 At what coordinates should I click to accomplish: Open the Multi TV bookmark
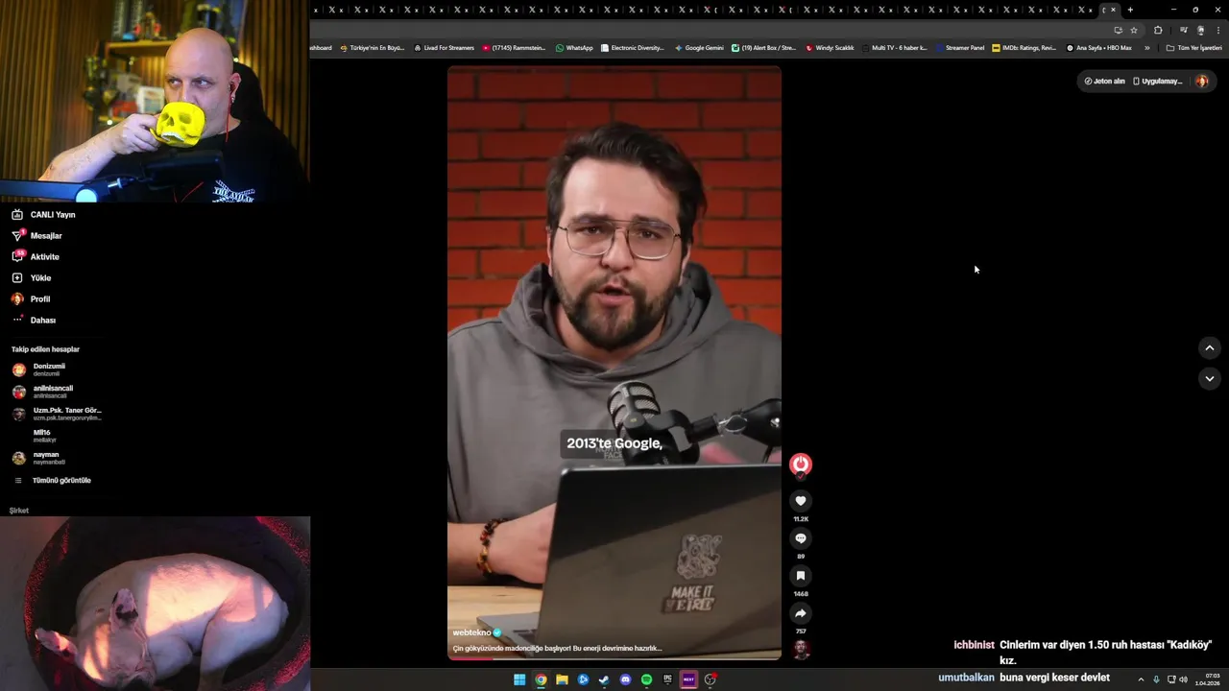click(x=894, y=48)
